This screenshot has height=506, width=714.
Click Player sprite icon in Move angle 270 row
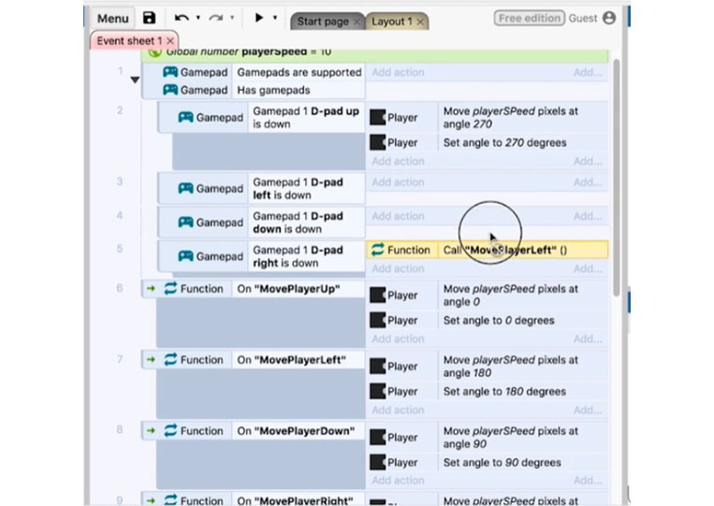[x=377, y=118]
